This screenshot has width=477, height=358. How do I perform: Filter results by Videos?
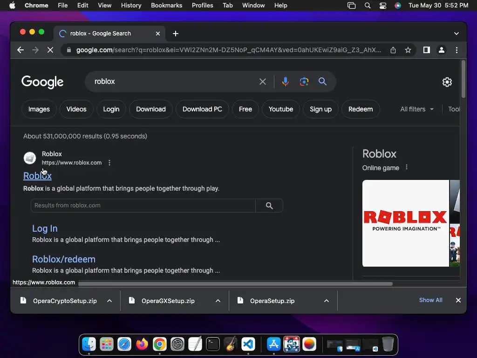pyautogui.click(x=76, y=109)
